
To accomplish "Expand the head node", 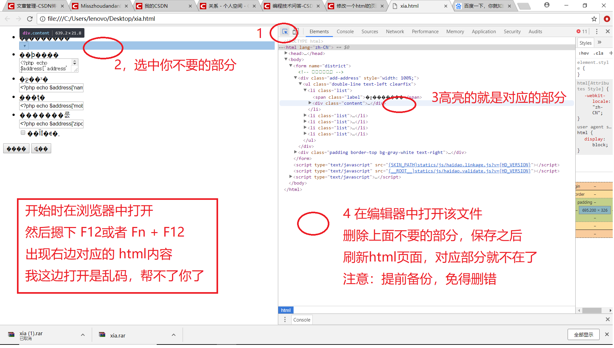I will point(286,53).
